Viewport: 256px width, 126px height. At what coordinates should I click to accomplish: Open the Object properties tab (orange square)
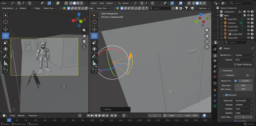point(215,90)
